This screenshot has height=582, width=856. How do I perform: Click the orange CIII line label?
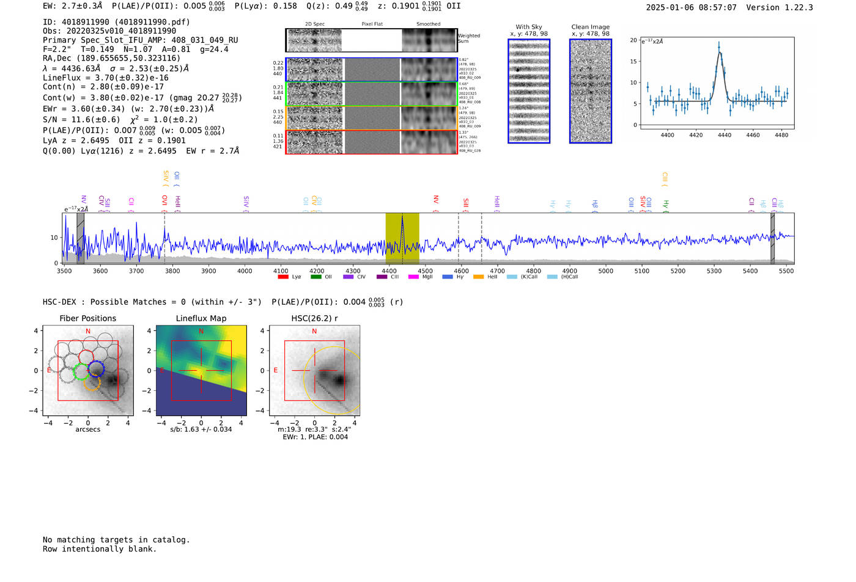665,178
